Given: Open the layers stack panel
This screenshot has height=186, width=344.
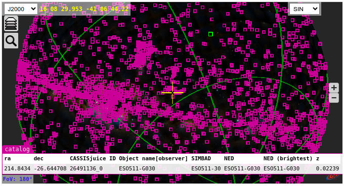Looking at the screenshot, I should (x=11, y=23).
